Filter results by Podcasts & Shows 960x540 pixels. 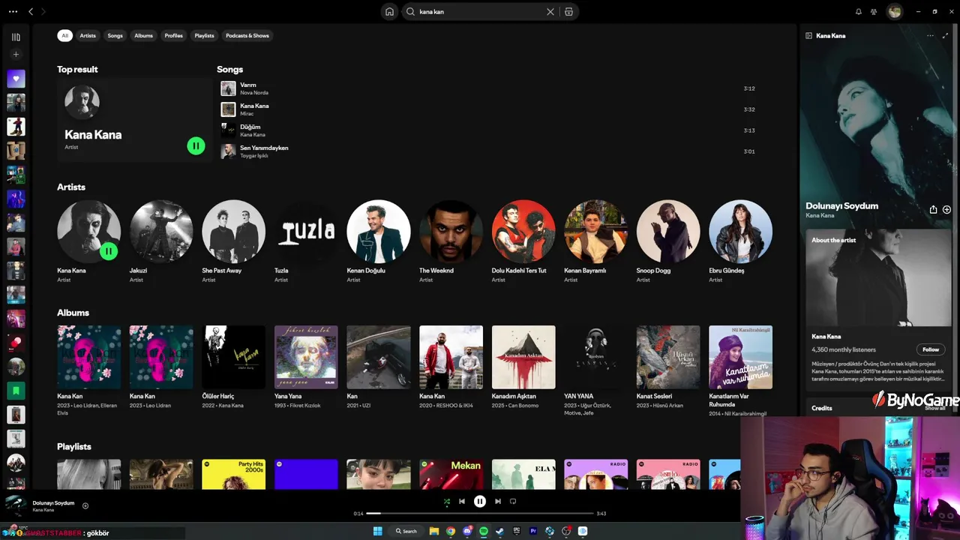247,35
